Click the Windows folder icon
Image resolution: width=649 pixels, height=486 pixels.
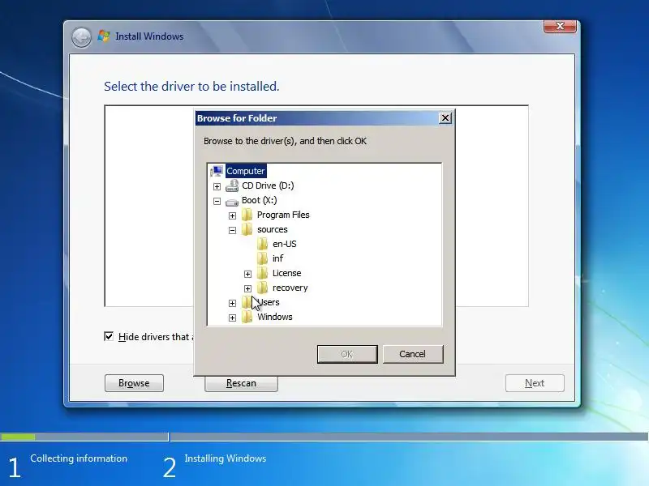click(x=247, y=317)
